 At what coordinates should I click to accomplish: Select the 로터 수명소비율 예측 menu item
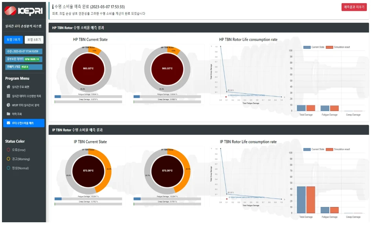pyautogui.click(x=24, y=123)
